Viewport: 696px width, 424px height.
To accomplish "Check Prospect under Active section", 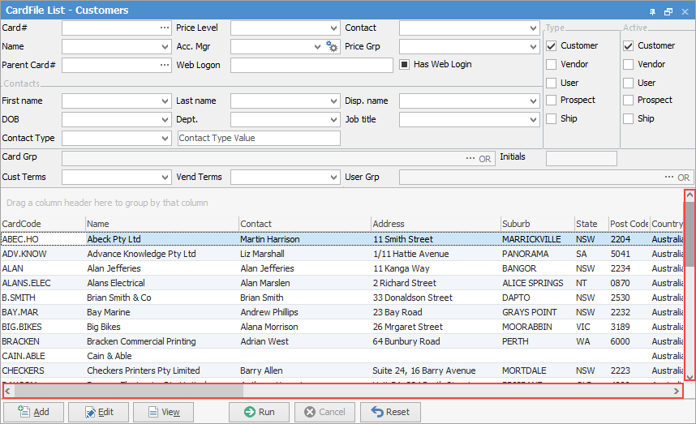I will point(628,100).
